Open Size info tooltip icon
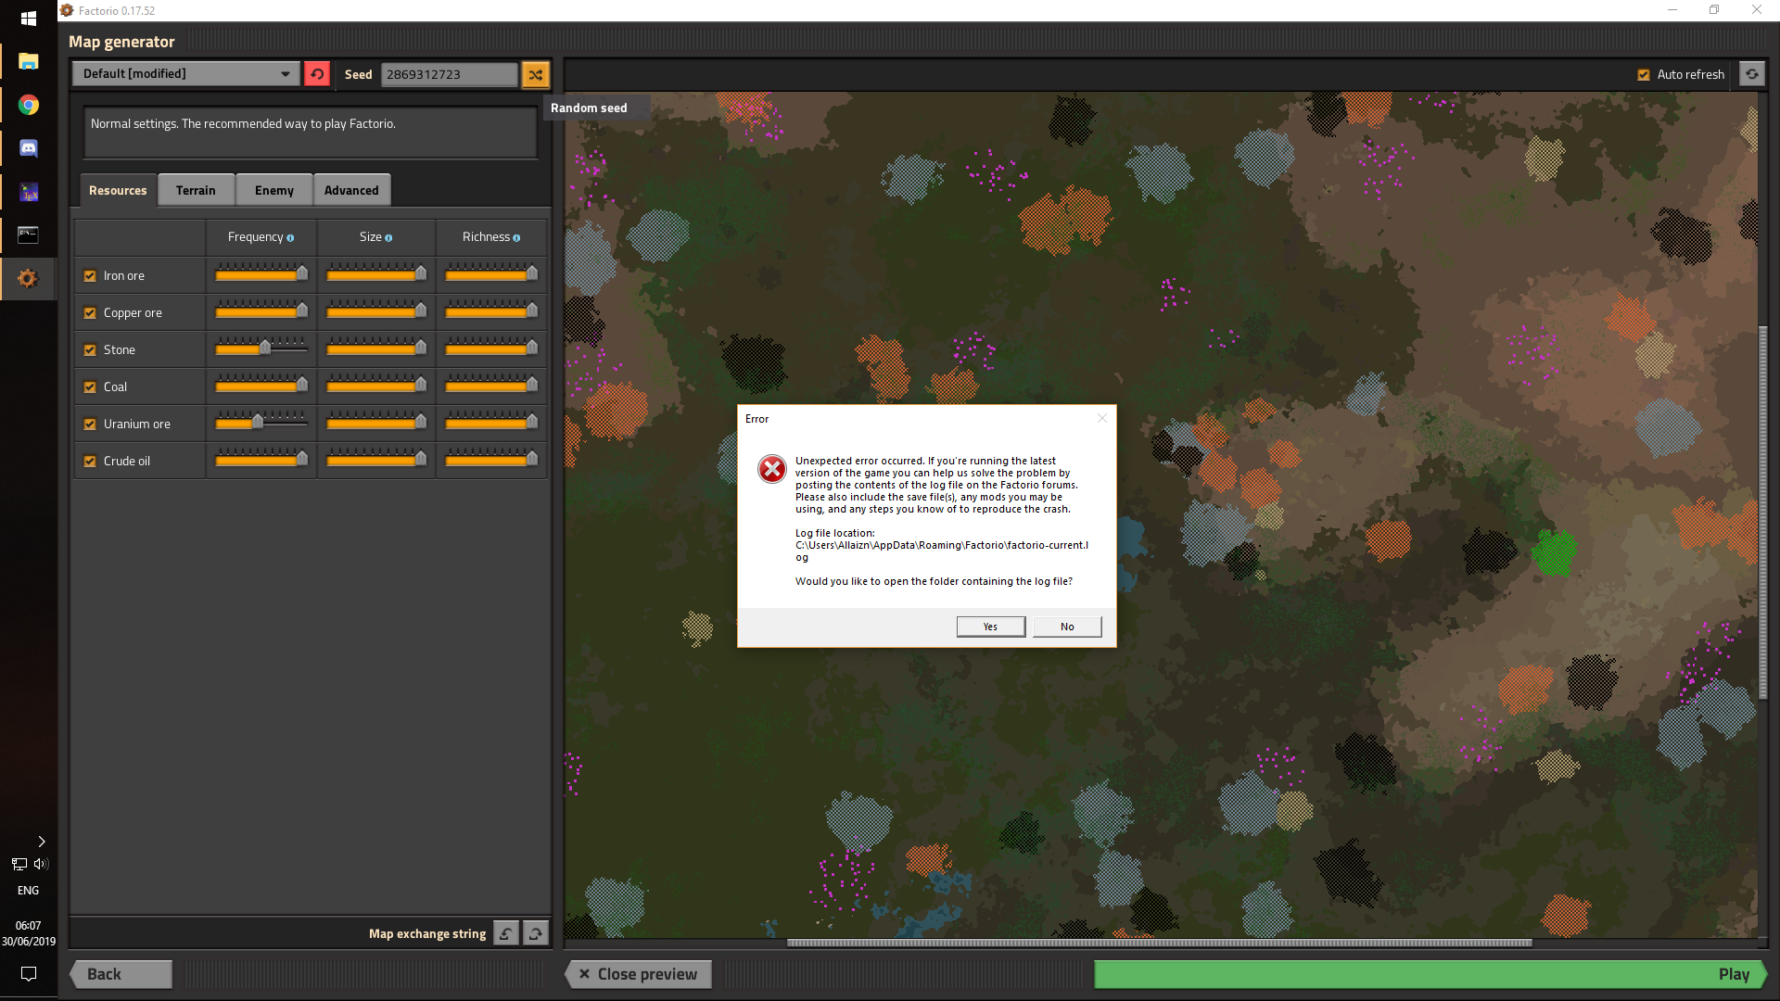Image resolution: width=1780 pixels, height=1001 pixels. pos(388,238)
